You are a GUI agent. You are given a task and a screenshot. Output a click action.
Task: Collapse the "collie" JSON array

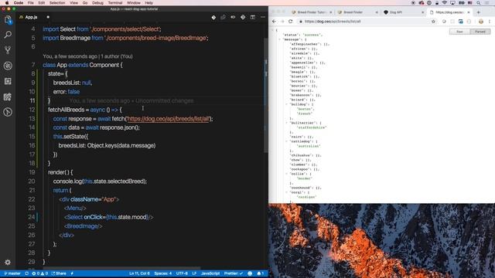pyautogui.click(x=287, y=174)
